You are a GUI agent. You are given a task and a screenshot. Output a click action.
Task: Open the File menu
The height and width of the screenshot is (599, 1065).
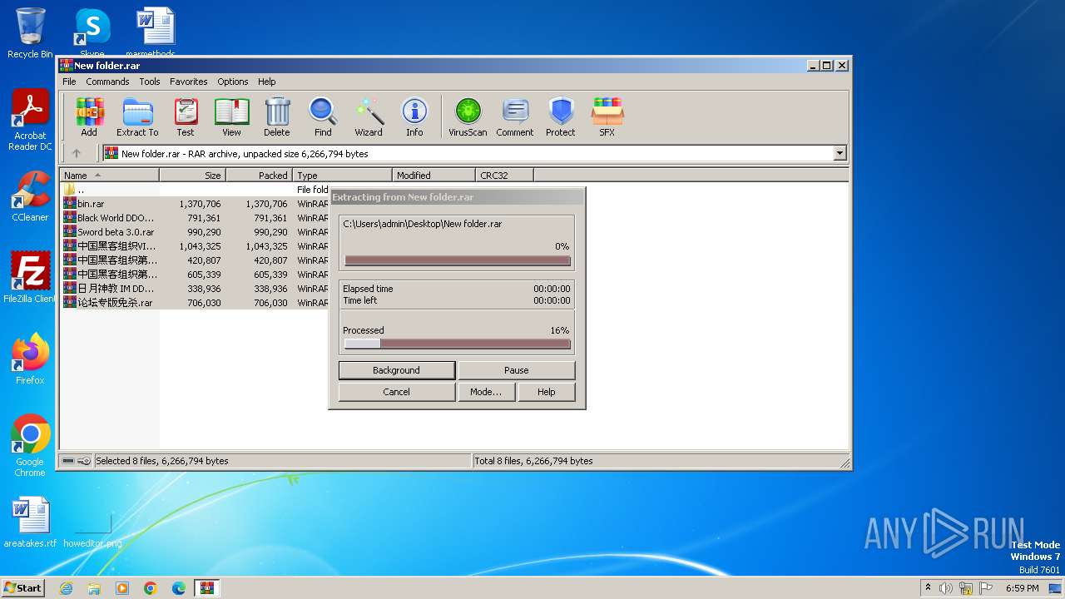coord(69,82)
